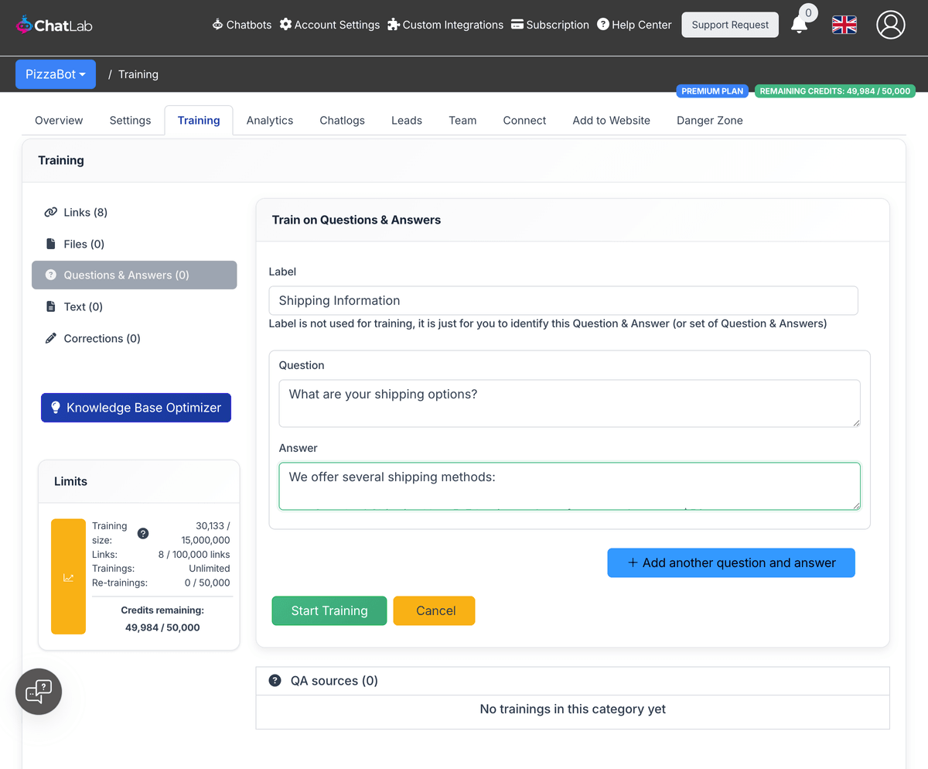Viewport: 928px width, 769px height.
Task: Open Account Settings from the top bar
Action: [x=329, y=24]
